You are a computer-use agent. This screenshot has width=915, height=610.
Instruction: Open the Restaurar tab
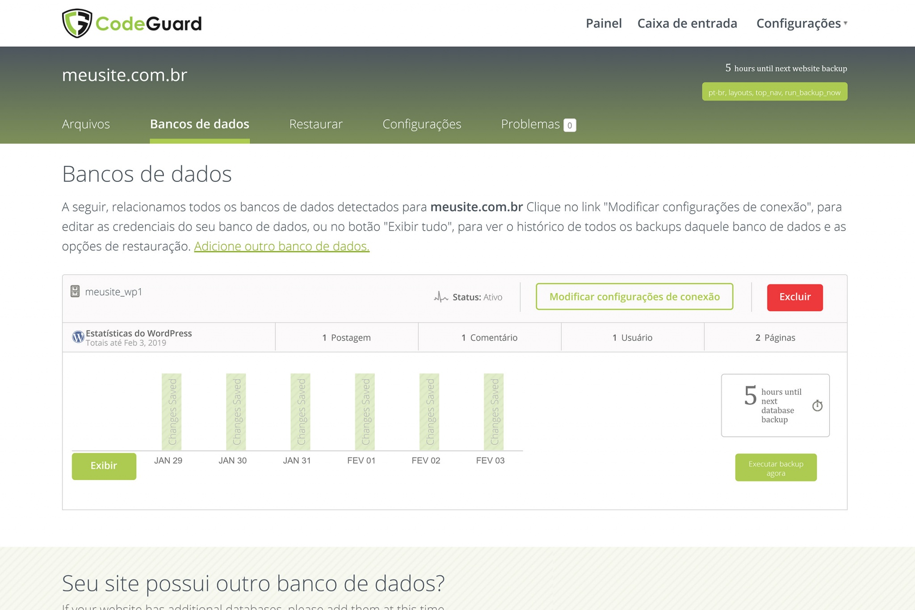[316, 124]
